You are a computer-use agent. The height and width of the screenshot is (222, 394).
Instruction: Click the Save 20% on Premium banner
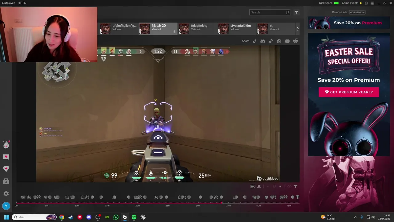pos(349,23)
